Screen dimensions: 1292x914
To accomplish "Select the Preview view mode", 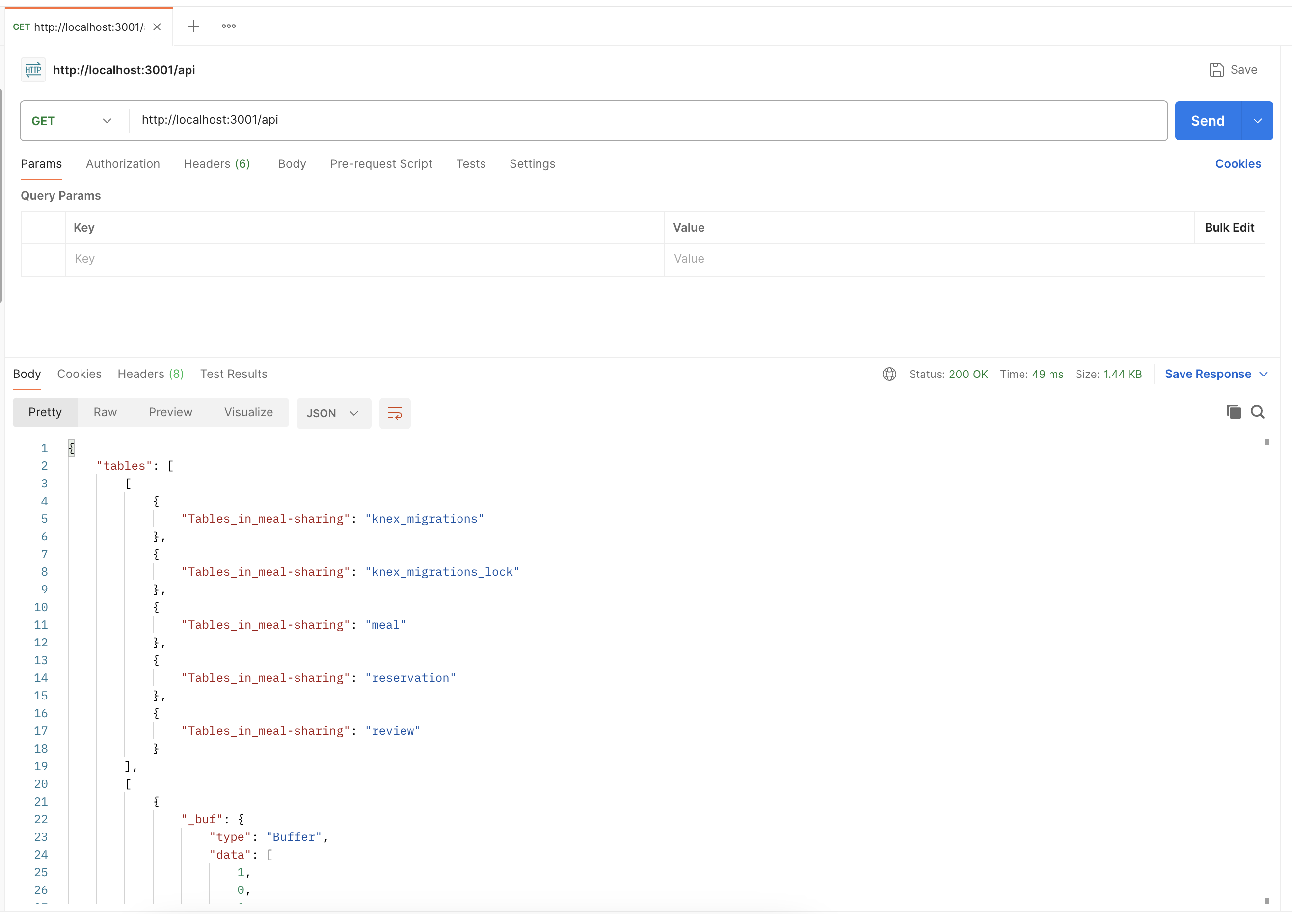I will point(170,412).
